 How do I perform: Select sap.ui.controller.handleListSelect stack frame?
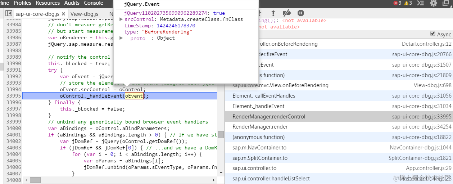click(x=339, y=179)
